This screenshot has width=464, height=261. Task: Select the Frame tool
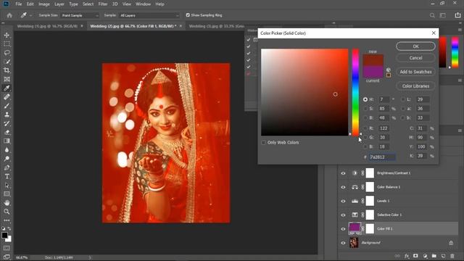pos(7,79)
